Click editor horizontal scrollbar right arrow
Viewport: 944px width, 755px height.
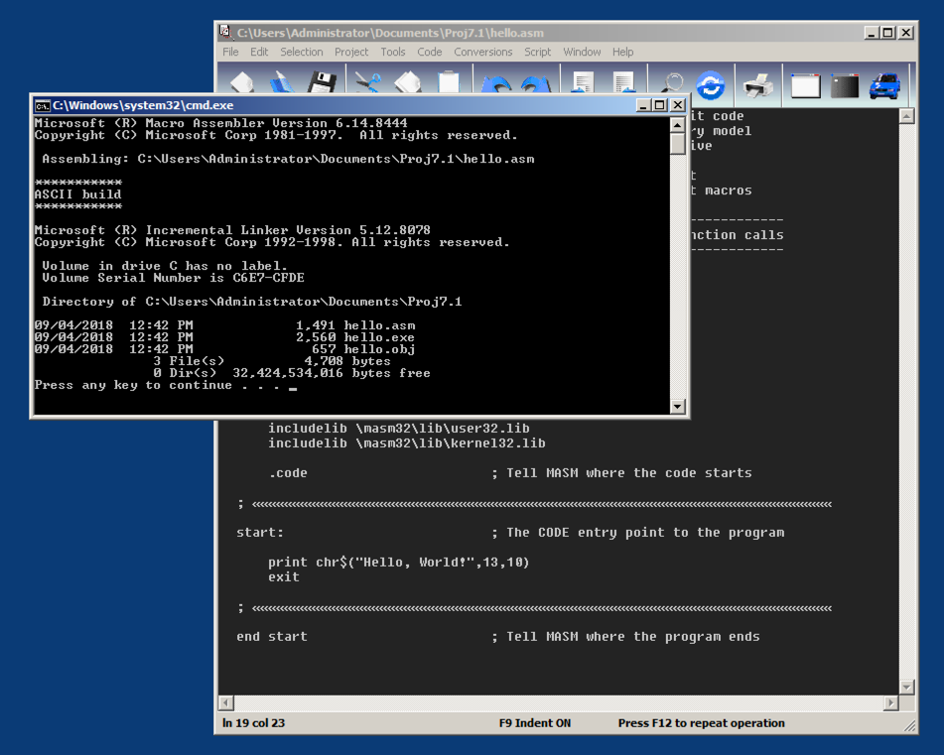[891, 702]
